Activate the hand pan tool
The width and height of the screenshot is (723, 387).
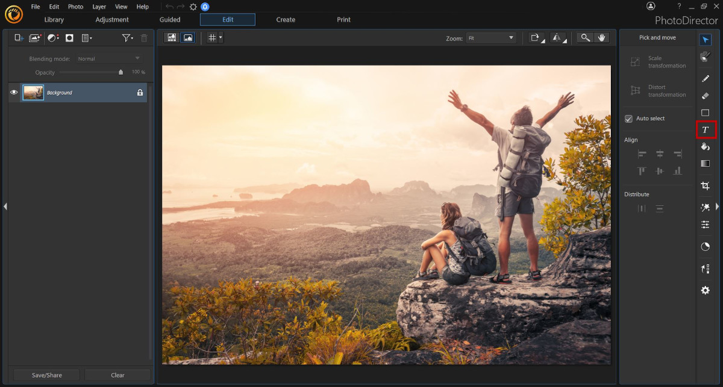pos(601,37)
